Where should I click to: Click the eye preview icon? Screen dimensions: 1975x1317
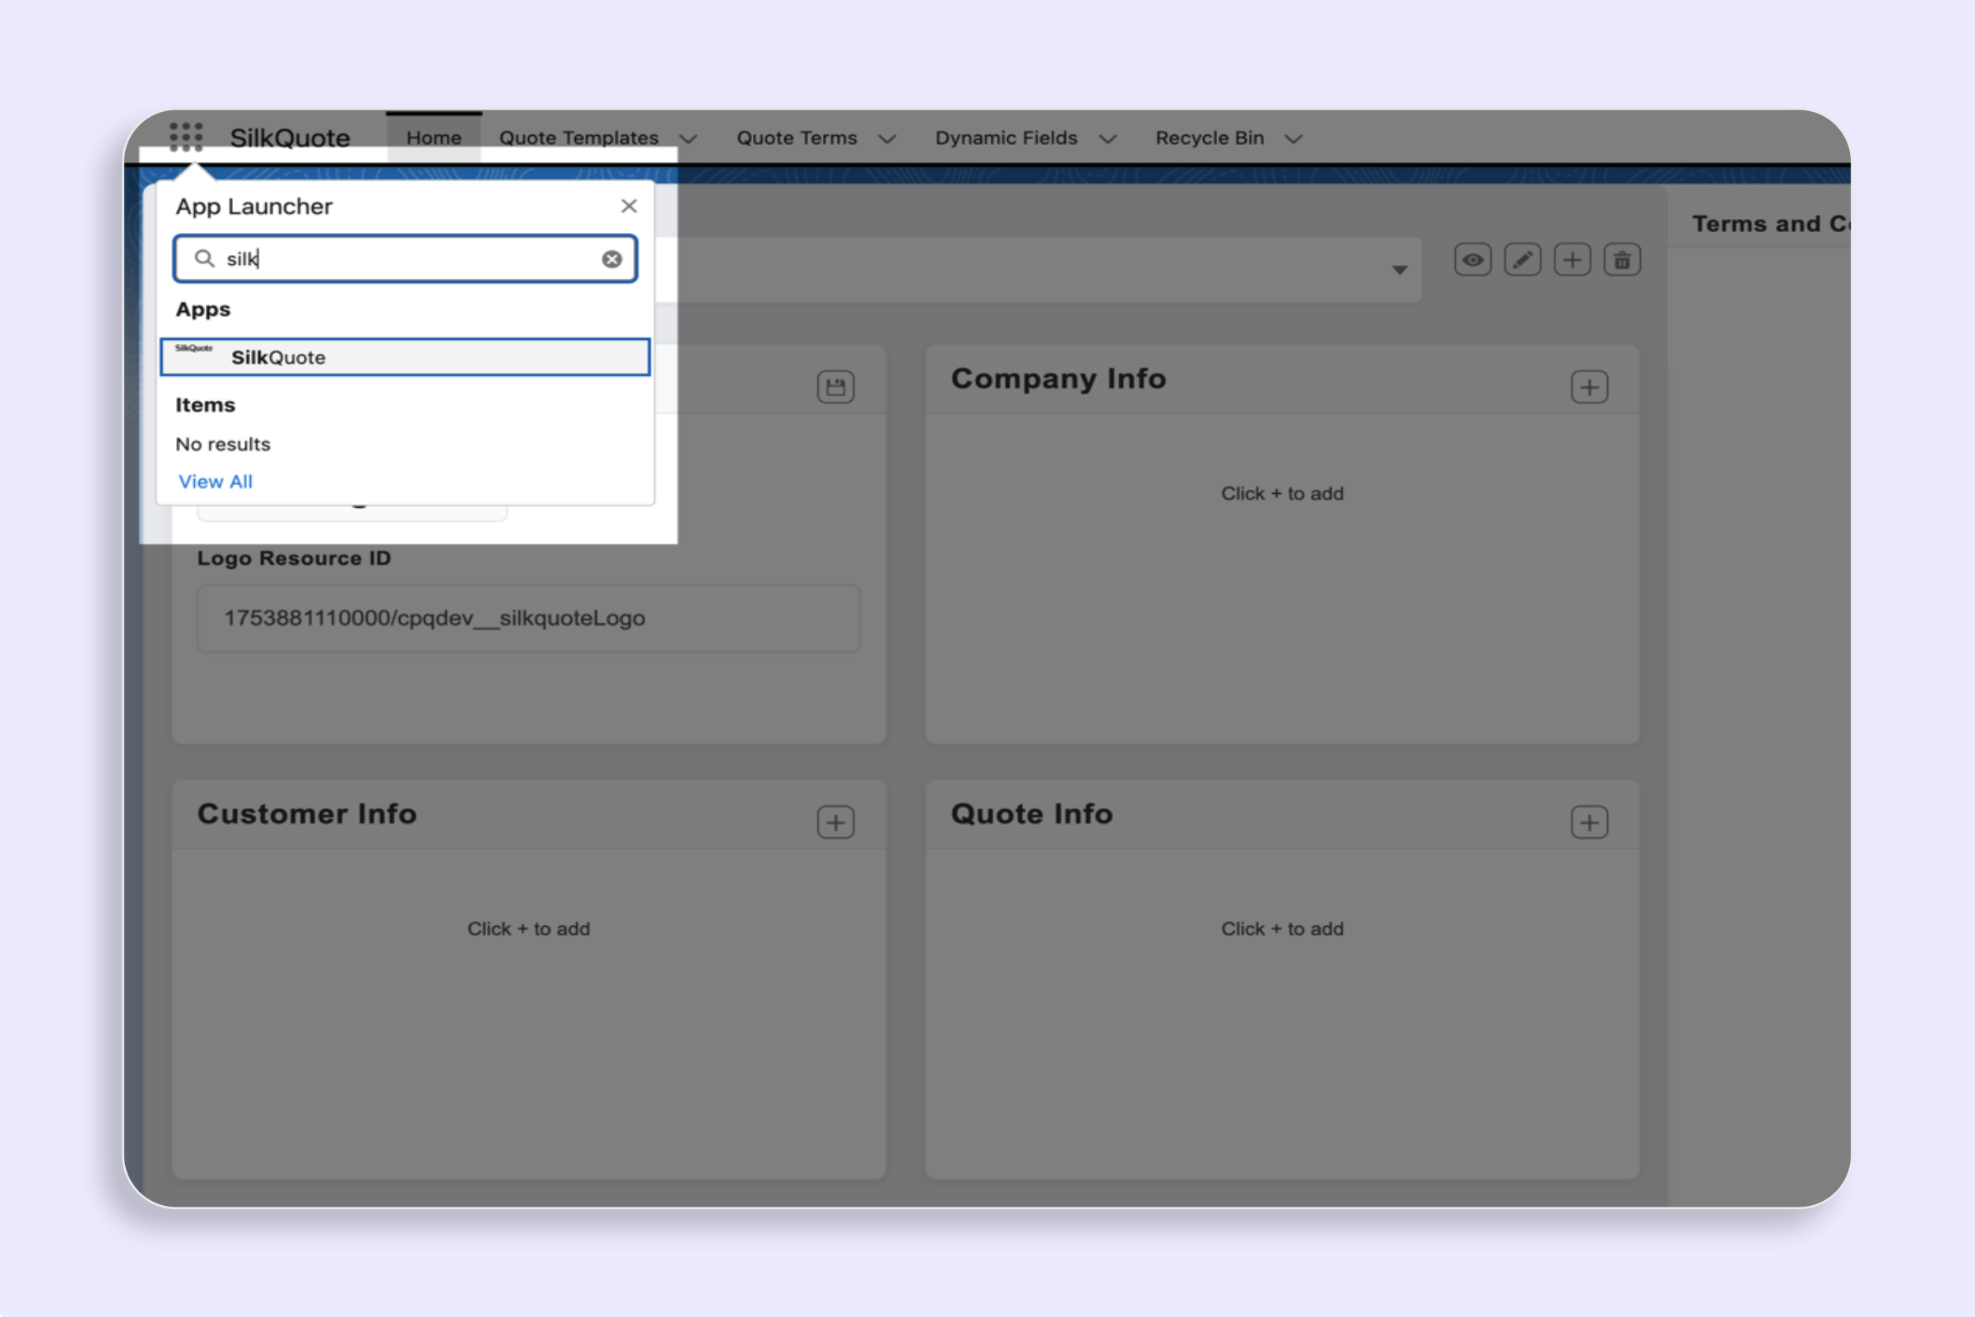click(x=1472, y=260)
